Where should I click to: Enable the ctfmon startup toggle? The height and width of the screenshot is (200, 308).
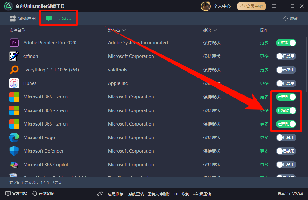[x=286, y=56]
